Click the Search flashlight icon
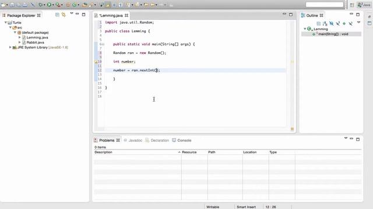Image resolution: width=373 pixels, height=209 pixels. [x=91, y=5]
